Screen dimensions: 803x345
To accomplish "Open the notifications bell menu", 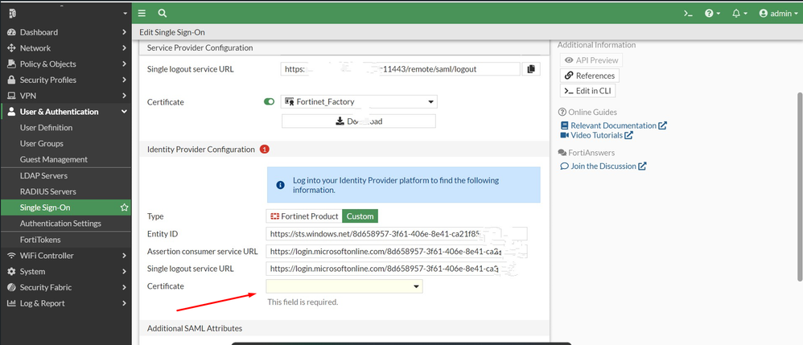I will pyautogui.click(x=739, y=14).
